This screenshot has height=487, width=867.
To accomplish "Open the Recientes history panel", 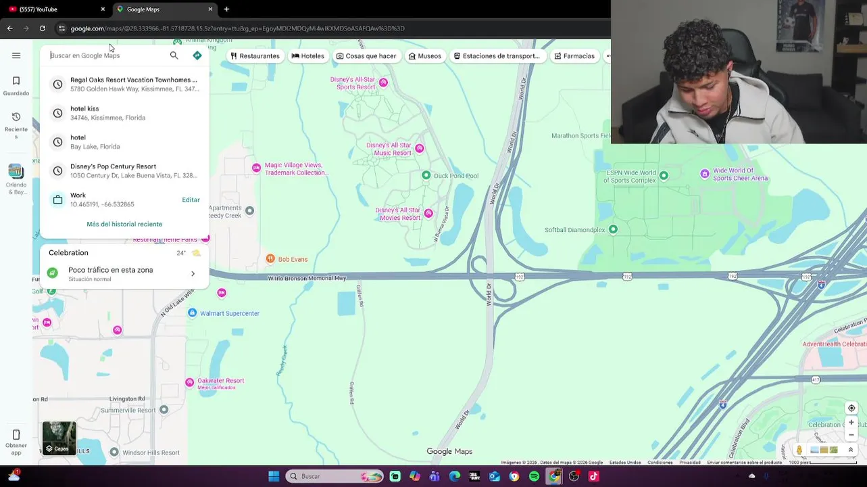I will pos(16,126).
